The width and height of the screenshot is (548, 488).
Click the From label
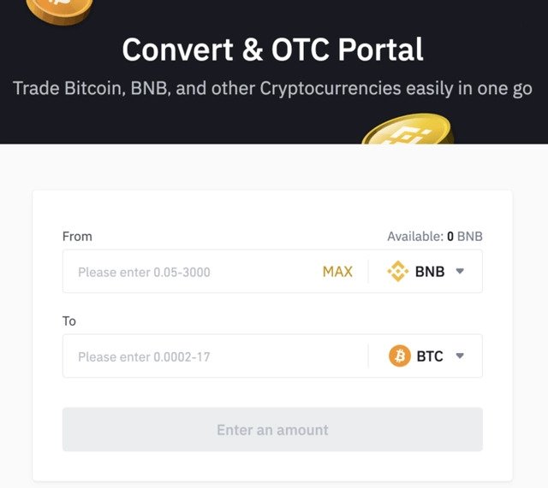(77, 237)
